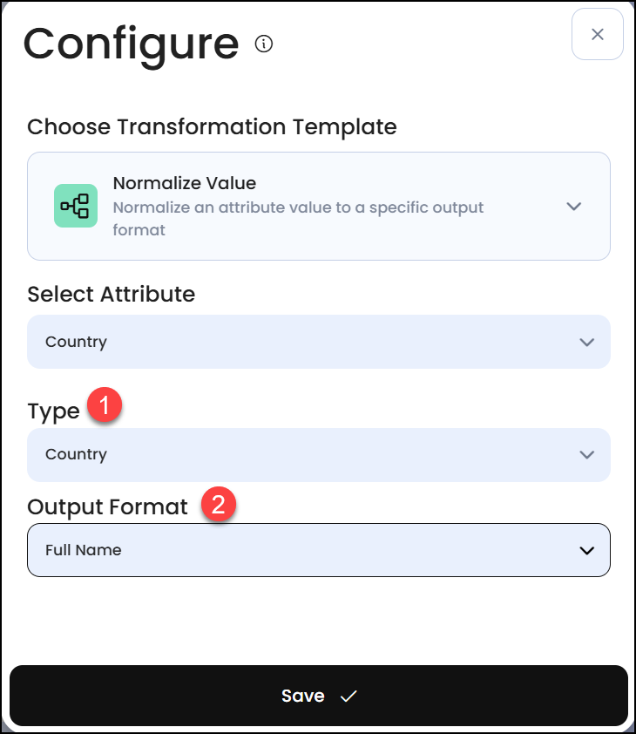Click the checkmark icon on Save
The image size is (636, 734).
pyautogui.click(x=349, y=696)
